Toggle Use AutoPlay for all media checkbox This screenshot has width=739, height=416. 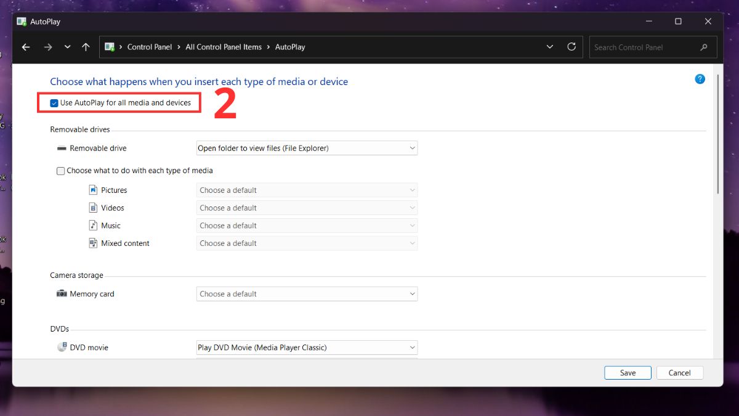click(x=54, y=103)
